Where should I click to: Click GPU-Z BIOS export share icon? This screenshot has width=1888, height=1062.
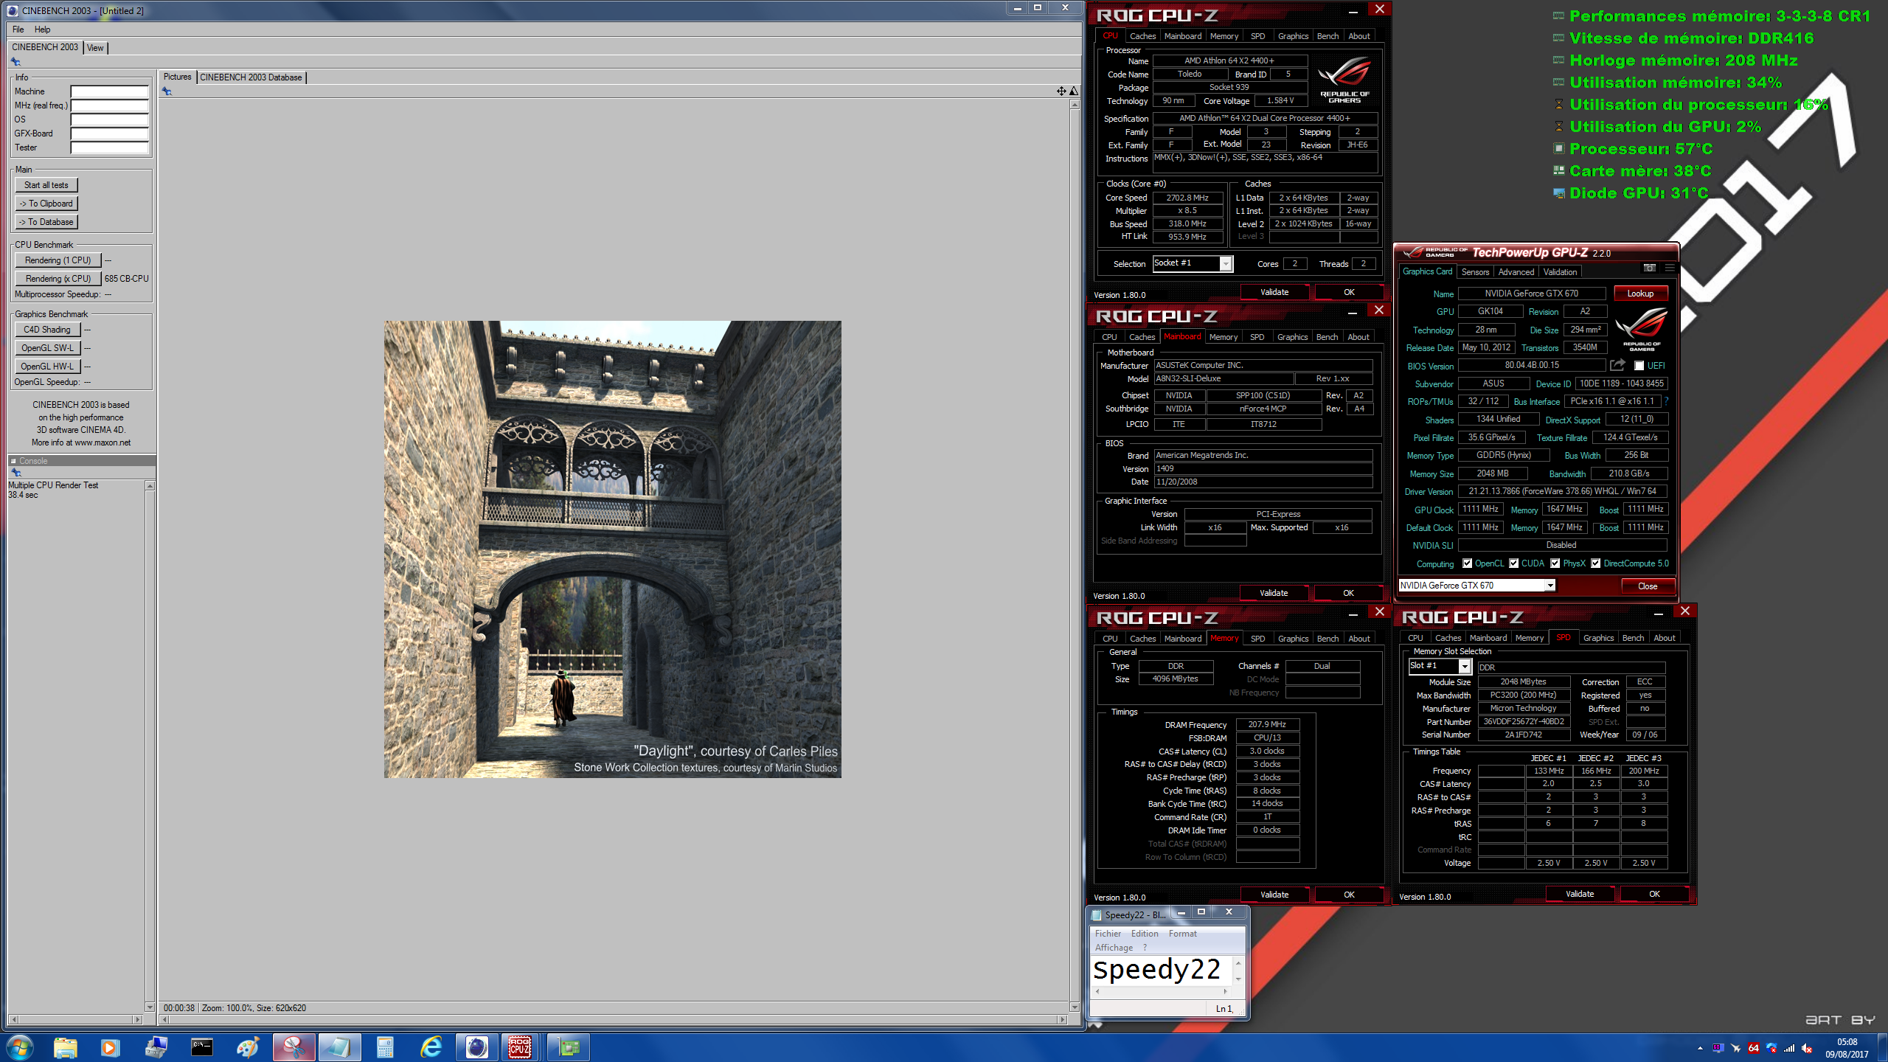point(1617,365)
